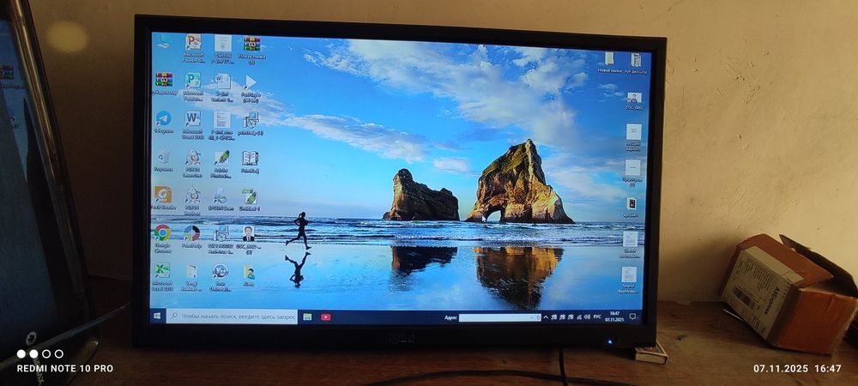The width and height of the screenshot is (858, 386).
Task: Launch Microsoft Excel 2016 shortcut
Action: click(162, 277)
